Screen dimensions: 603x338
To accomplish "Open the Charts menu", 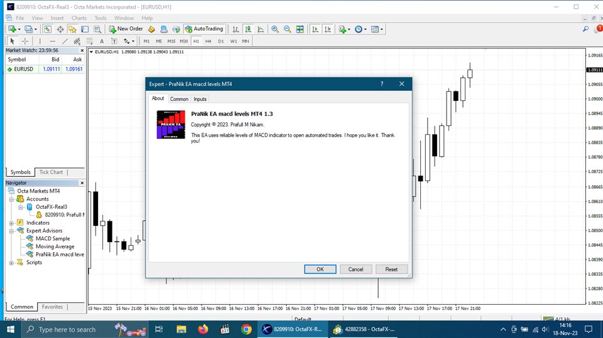I will (79, 18).
